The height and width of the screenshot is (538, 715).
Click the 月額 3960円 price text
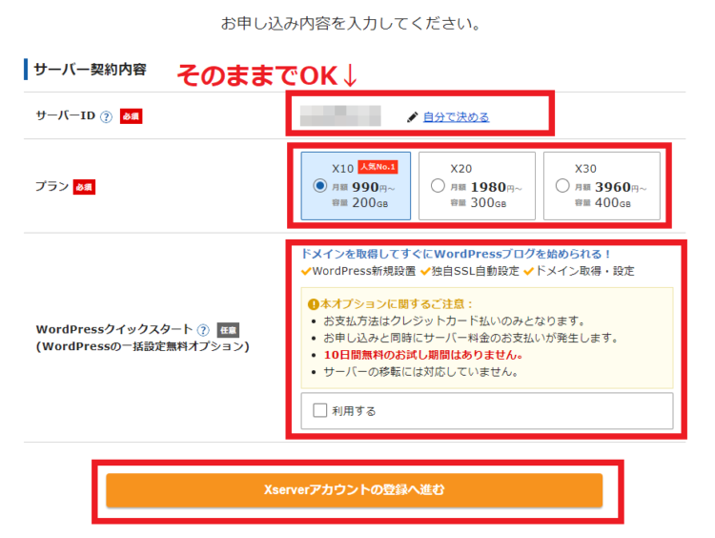[x=610, y=187]
